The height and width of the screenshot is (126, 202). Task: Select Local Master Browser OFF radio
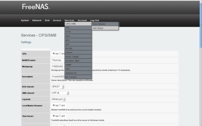60,105
